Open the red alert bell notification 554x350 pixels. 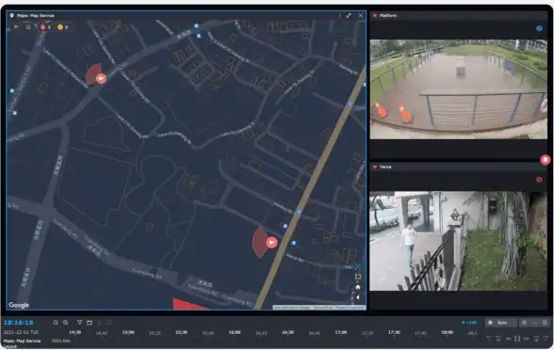[546, 160]
